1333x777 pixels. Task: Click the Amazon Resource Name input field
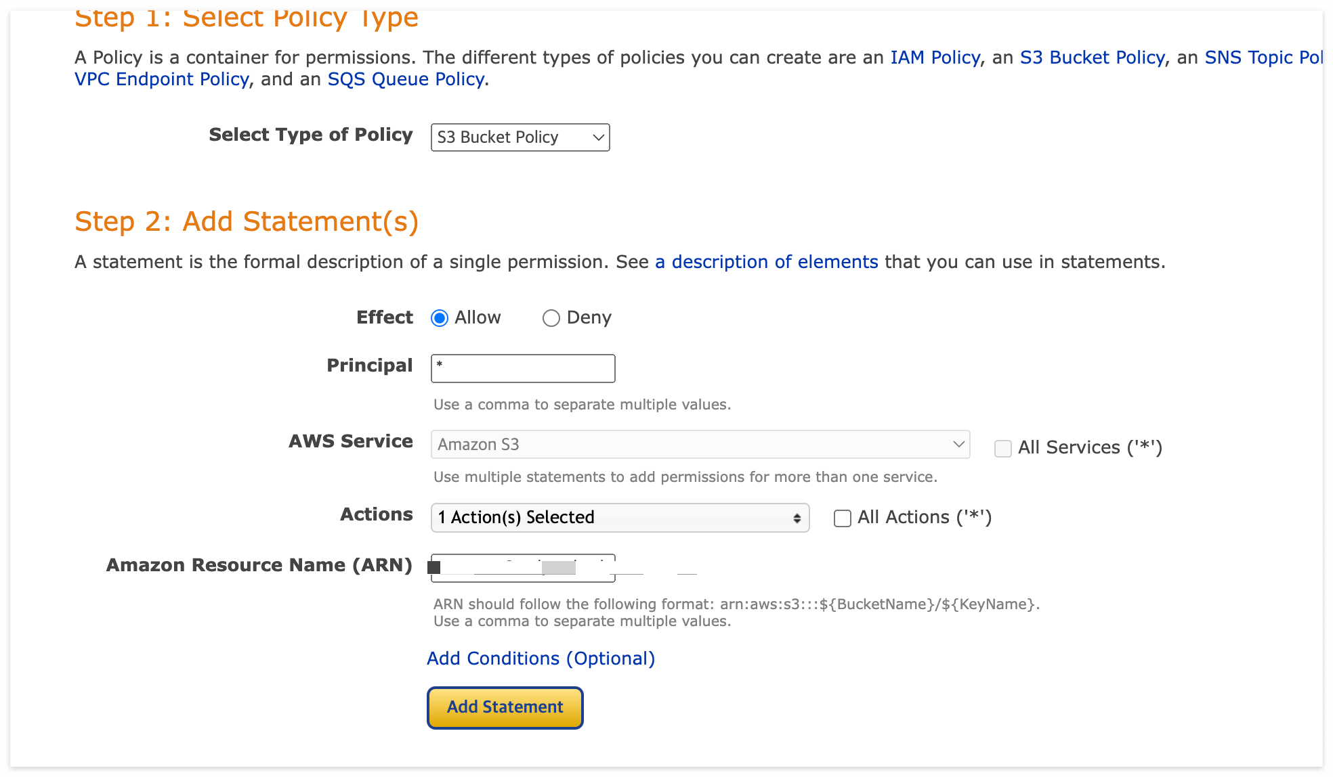(523, 568)
